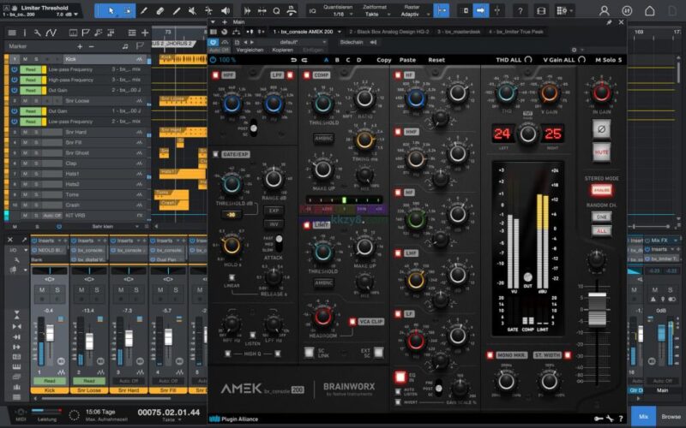
Task: Click the Random Ch. ALL button
Action: click(x=602, y=230)
